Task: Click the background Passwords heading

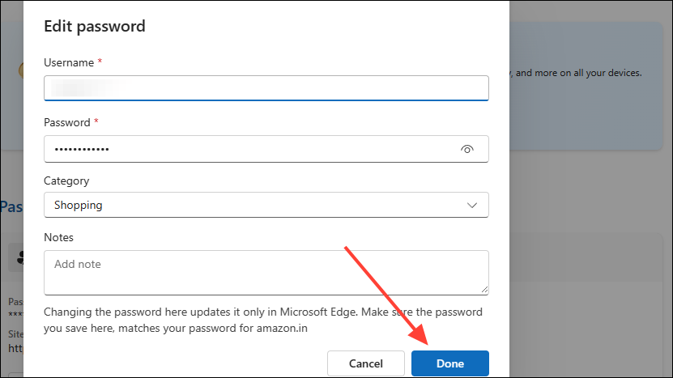Action: pyautogui.click(x=11, y=207)
